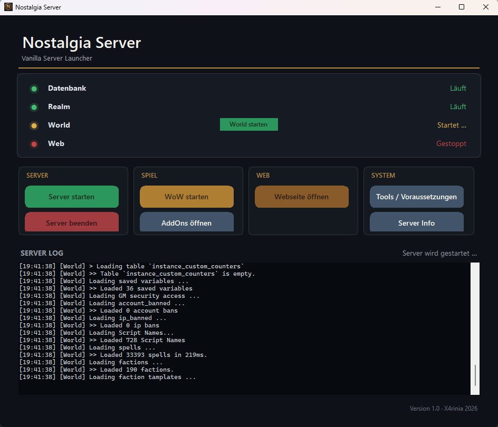The height and width of the screenshot is (427, 498).
Task: Start the server with Server starten
Action: (71, 197)
